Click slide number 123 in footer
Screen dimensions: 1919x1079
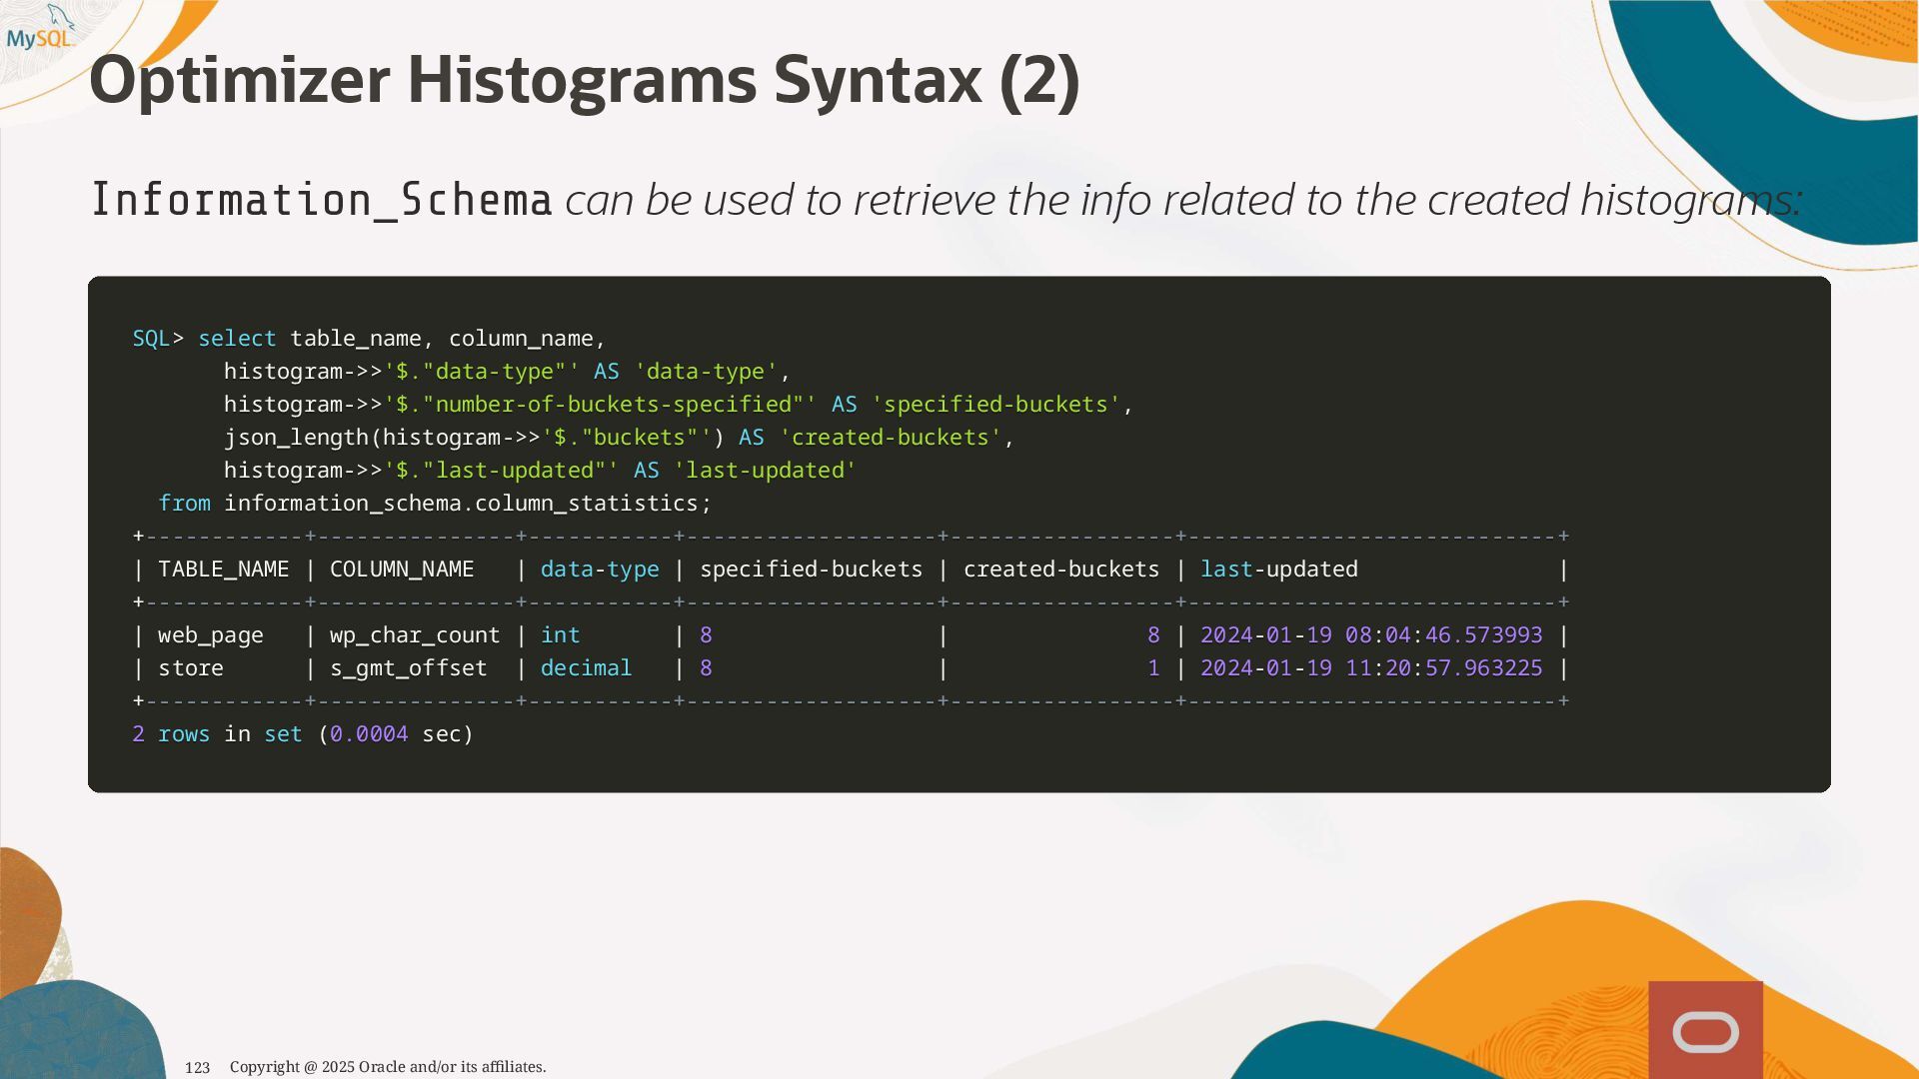pyautogui.click(x=197, y=1067)
